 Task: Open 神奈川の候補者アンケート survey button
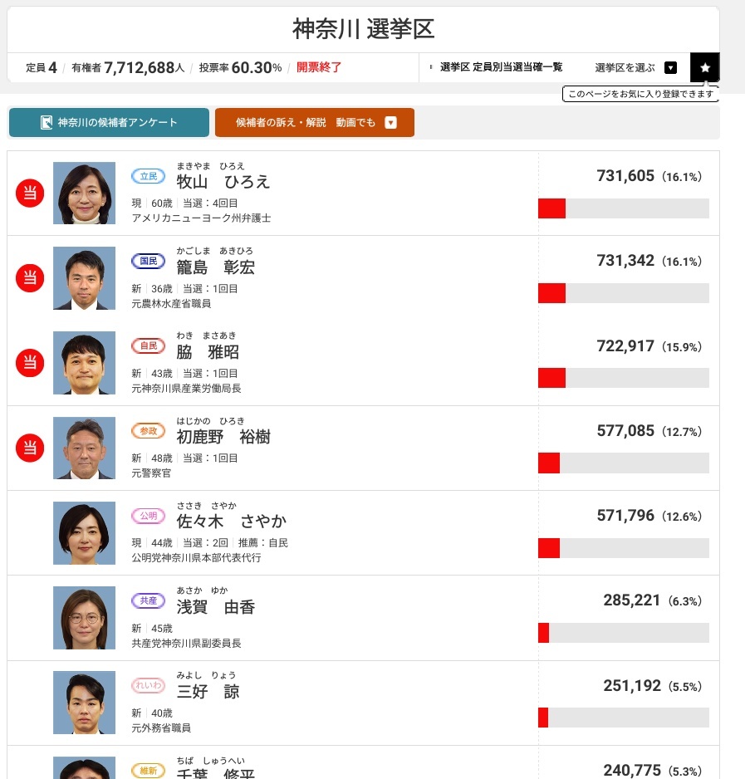(x=110, y=122)
